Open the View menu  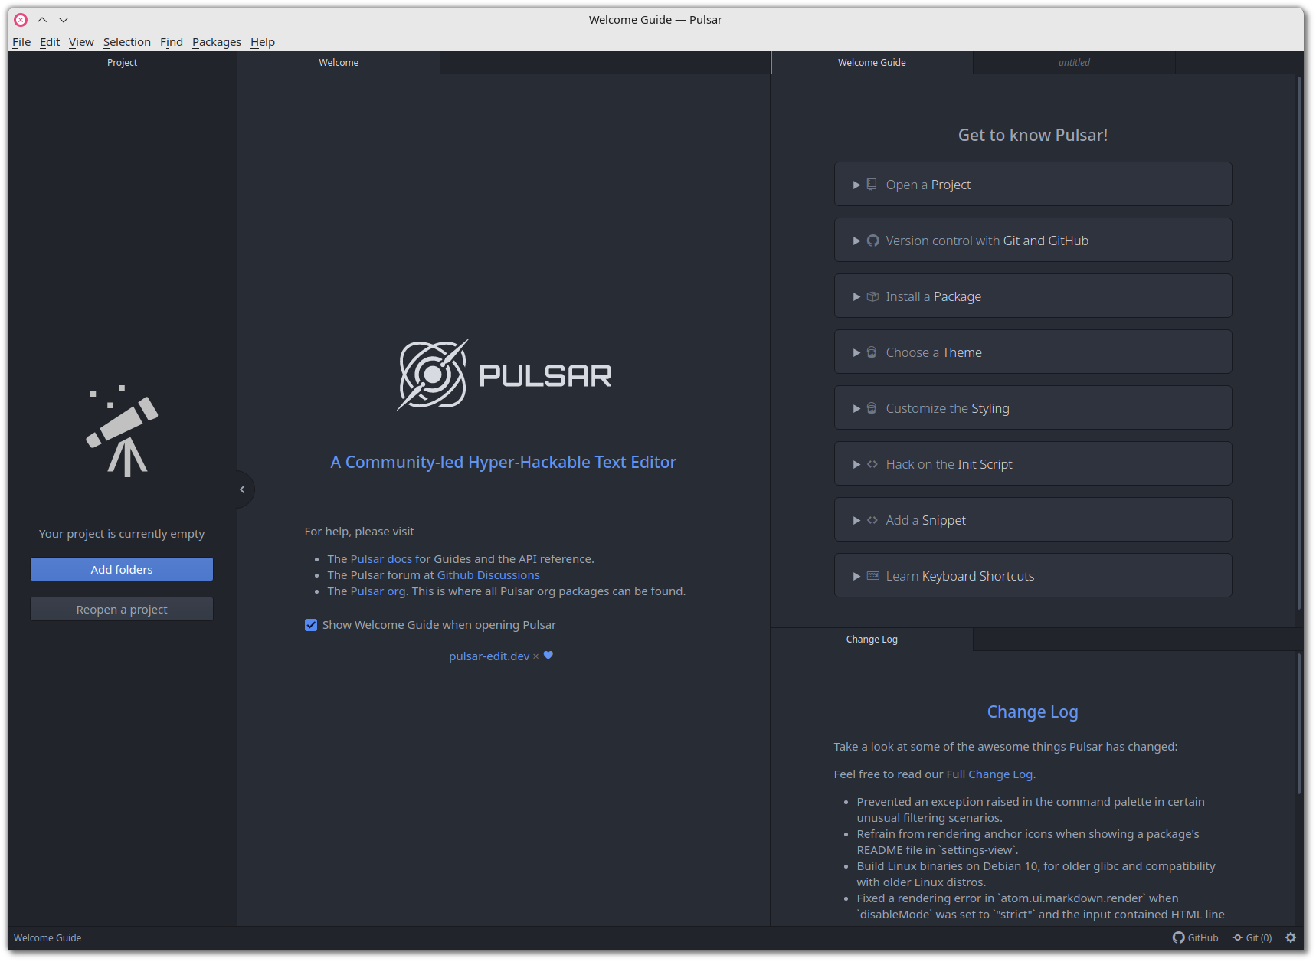[x=81, y=42]
